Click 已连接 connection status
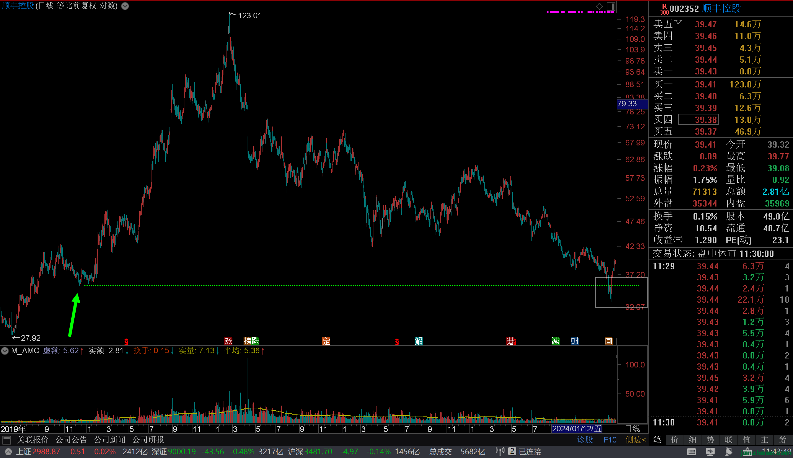The width and height of the screenshot is (793, 458). (530, 452)
